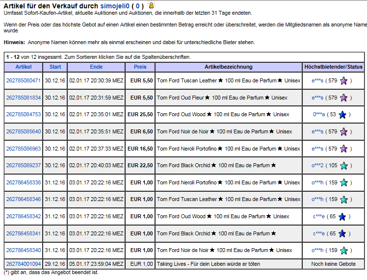
Task: Open item number 262785085640
Action: [24, 132]
